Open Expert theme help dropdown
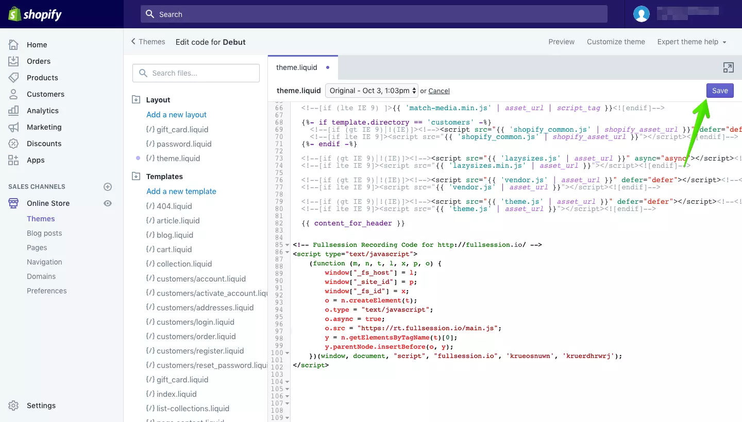The height and width of the screenshot is (422, 742). [692, 42]
